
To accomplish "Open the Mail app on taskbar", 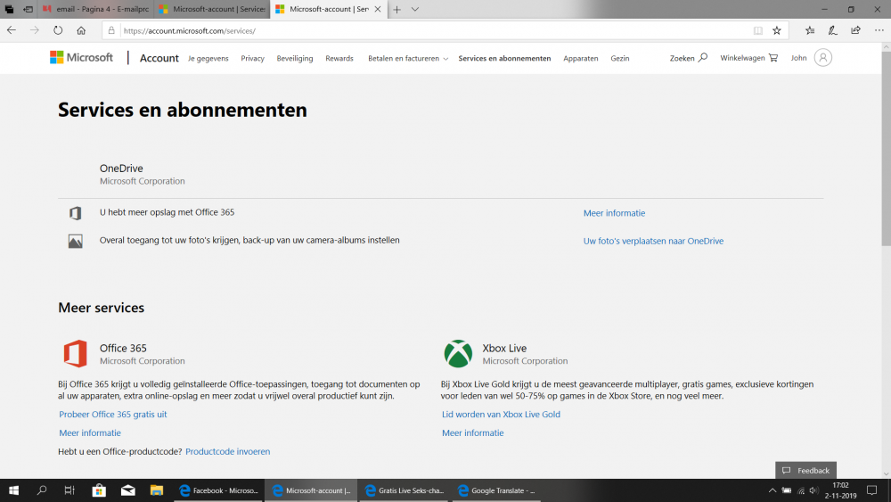I will click(127, 490).
